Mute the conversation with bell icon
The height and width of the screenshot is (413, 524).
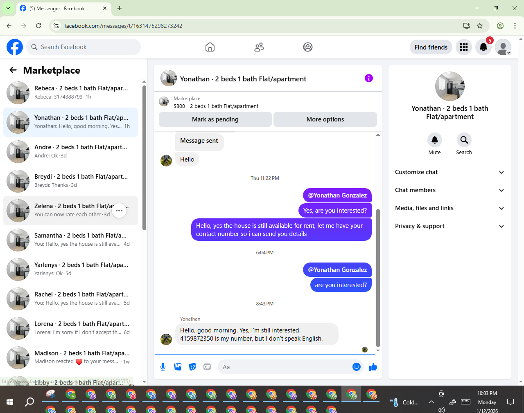pyautogui.click(x=435, y=140)
